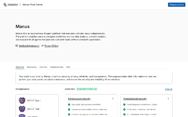Go to the Subprocessors tab

pyautogui.click(x=57, y=67)
